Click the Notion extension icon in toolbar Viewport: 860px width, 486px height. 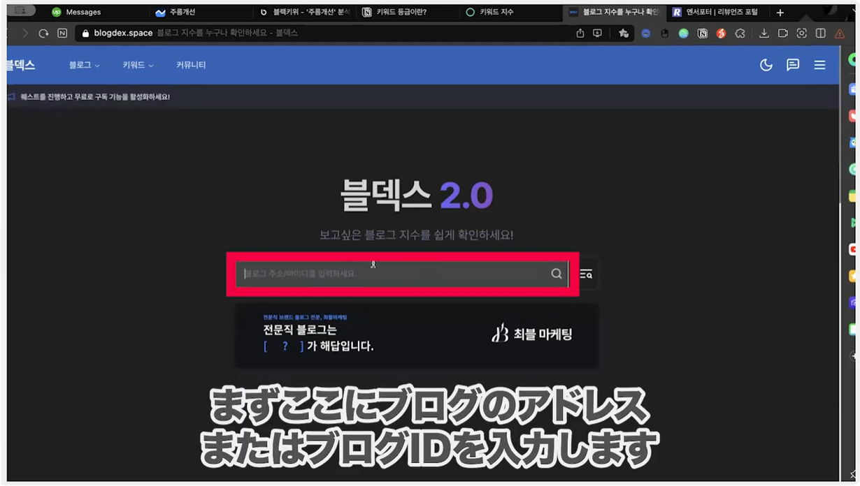702,34
